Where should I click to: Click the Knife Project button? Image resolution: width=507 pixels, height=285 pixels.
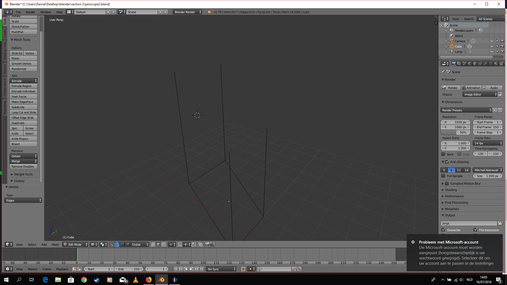[x=24, y=139]
